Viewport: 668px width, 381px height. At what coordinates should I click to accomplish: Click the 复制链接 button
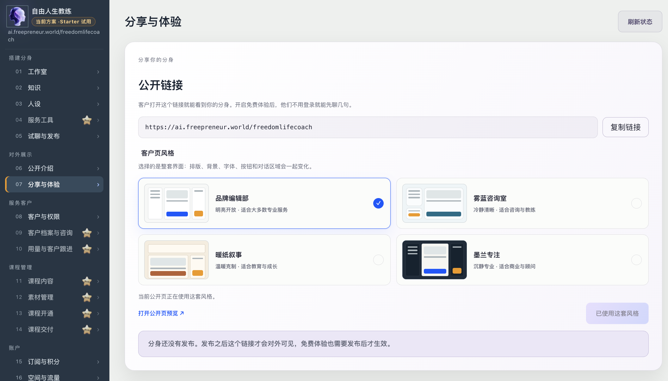point(625,127)
